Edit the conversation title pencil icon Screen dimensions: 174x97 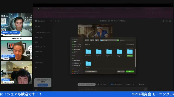point(125,21)
